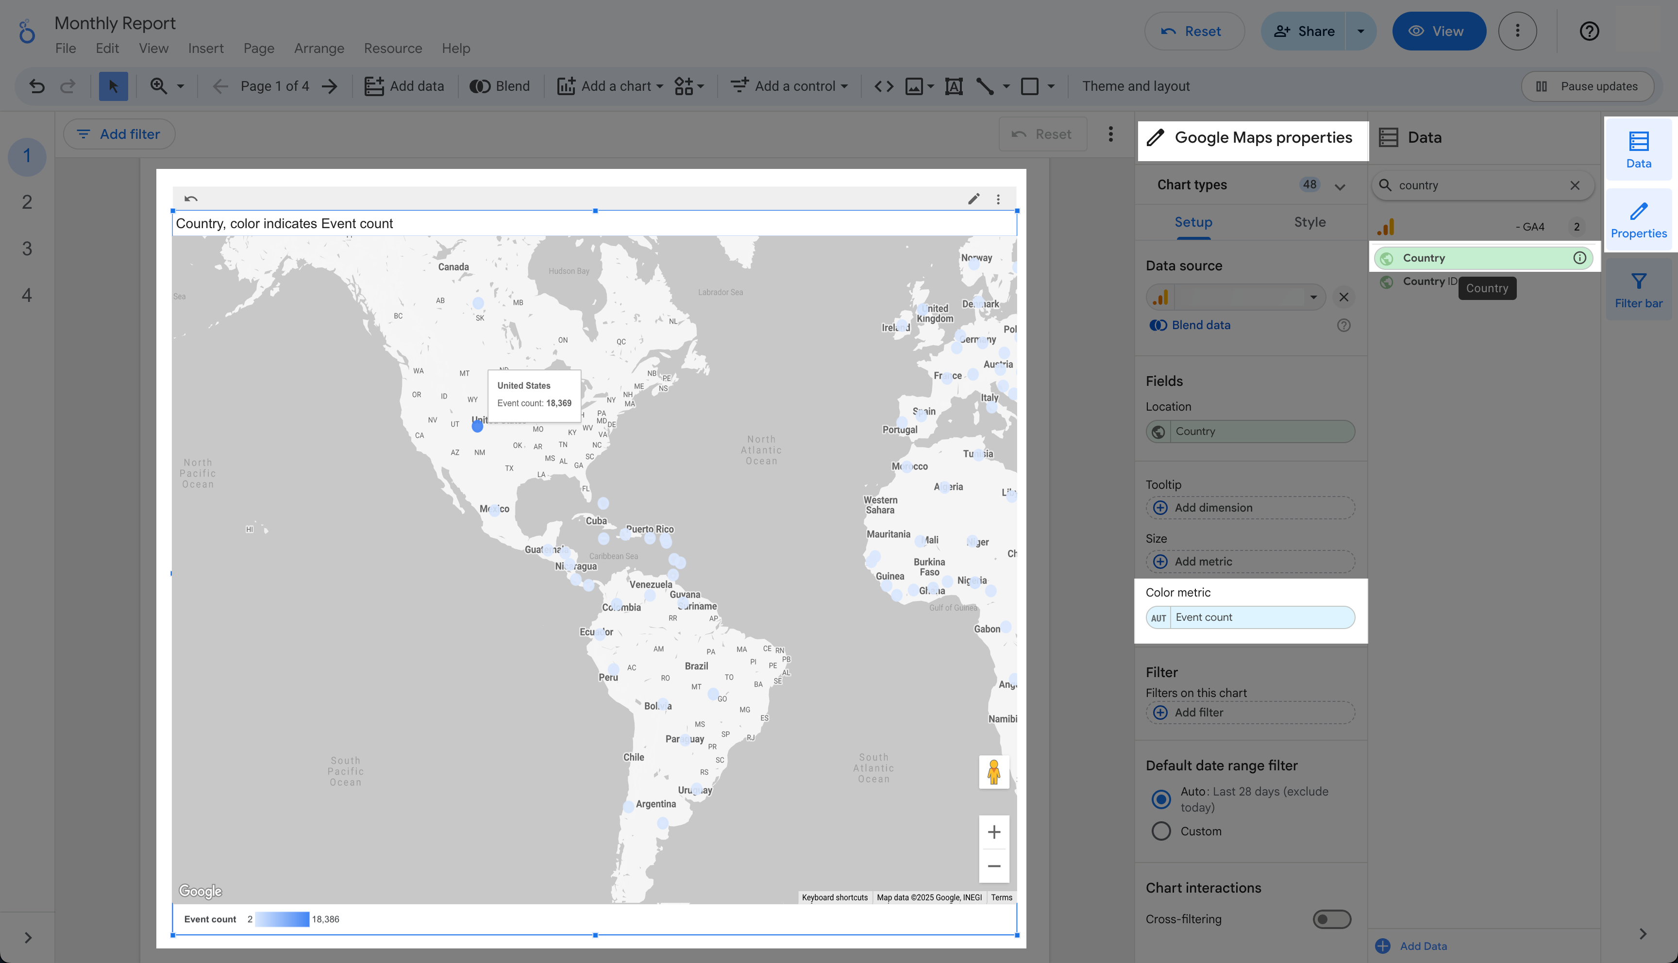Image resolution: width=1678 pixels, height=963 pixels.
Task: Select the Custom date range radio button
Action: (1161, 830)
